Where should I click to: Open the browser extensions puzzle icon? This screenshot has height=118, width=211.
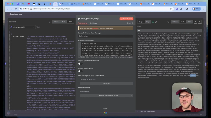181,9
